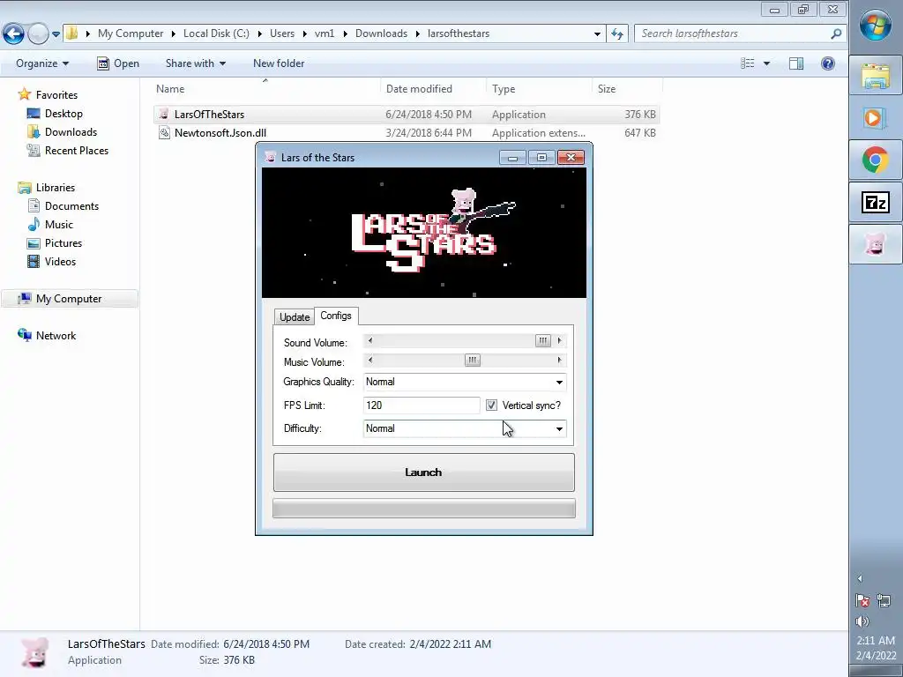Change your view icon in toolbar
Viewport: 903px width, 677px height.
(x=748, y=63)
